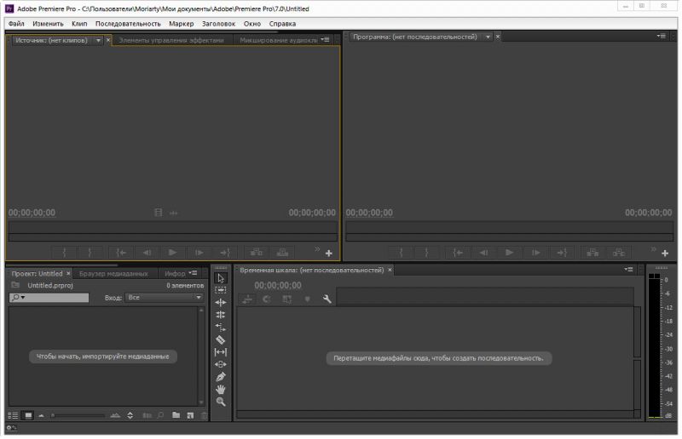Select the Zoom magnifier tool
This screenshot has height=439, width=682.
pos(221,401)
